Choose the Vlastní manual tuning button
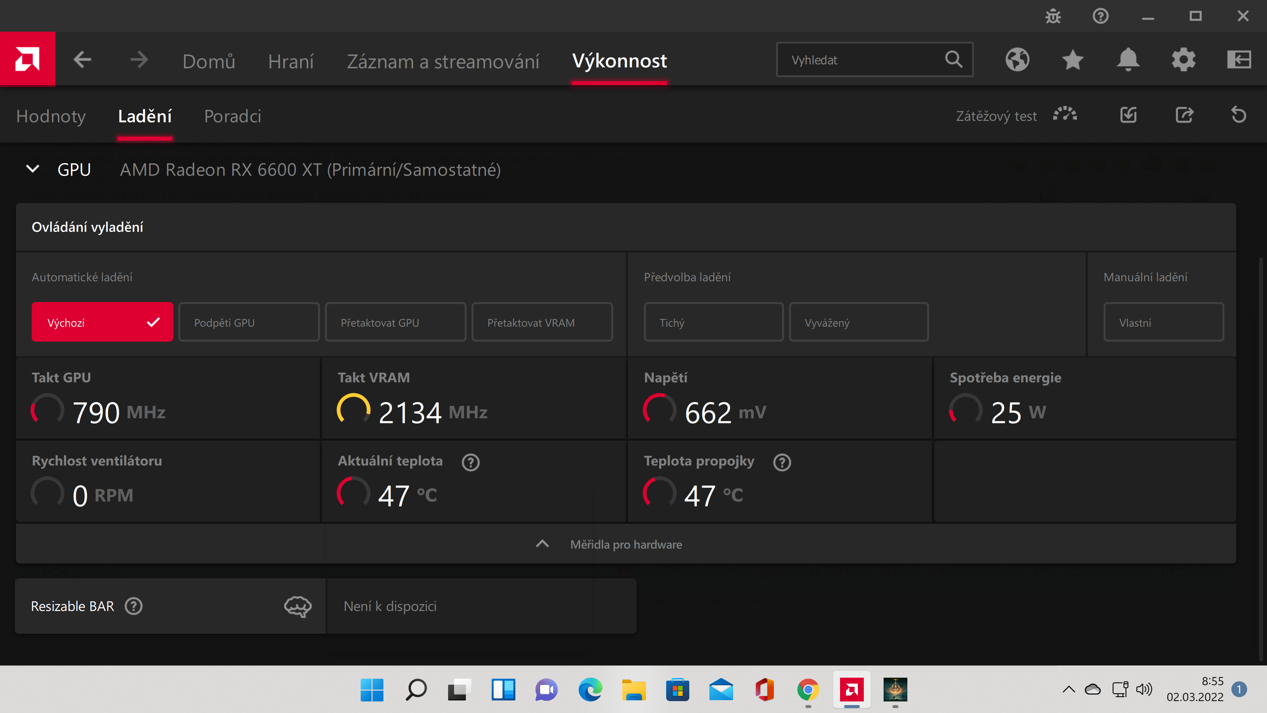This screenshot has height=713, width=1267. pyautogui.click(x=1163, y=322)
